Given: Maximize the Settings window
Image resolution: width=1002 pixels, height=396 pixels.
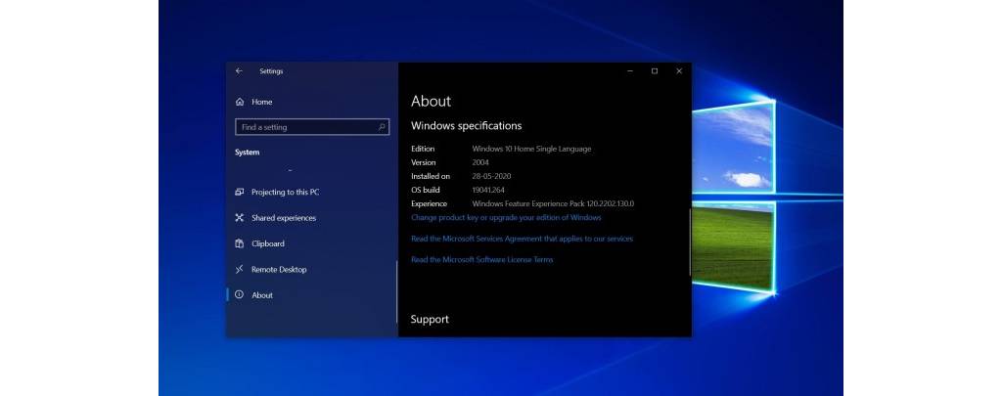Looking at the screenshot, I should point(655,71).
